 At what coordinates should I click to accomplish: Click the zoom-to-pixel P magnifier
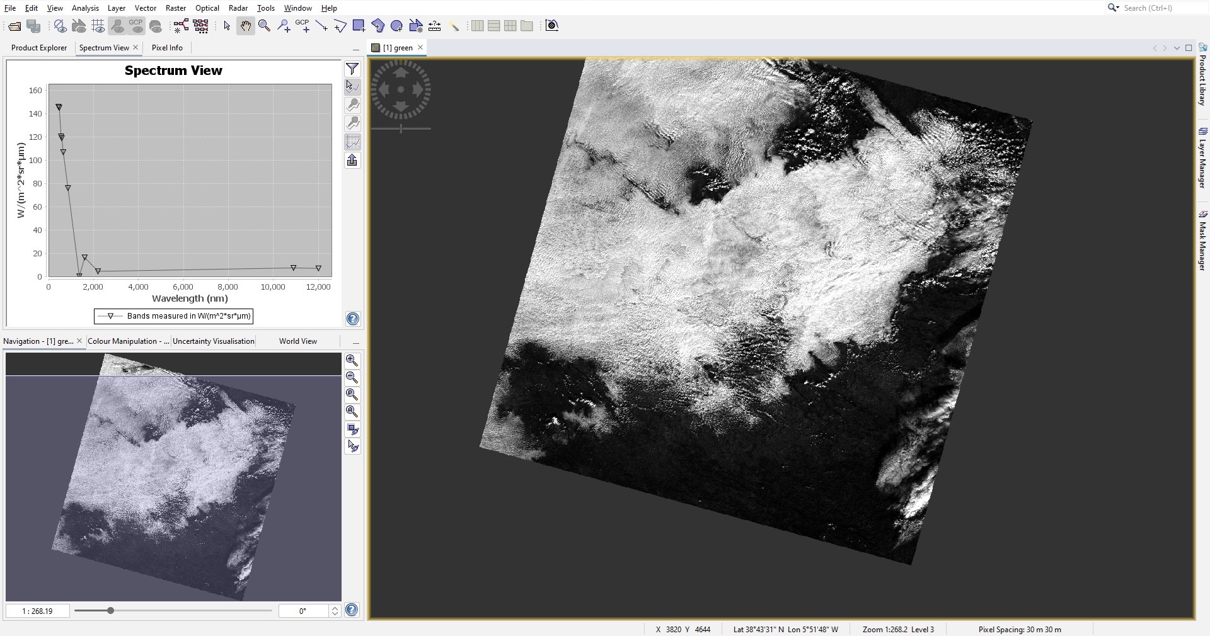352,394
